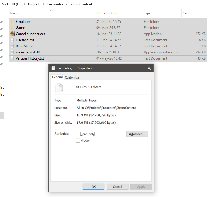This screenshot has width=211, height=197.
Task: Click Size value 16.9 MB
Action: click(96, 115)
